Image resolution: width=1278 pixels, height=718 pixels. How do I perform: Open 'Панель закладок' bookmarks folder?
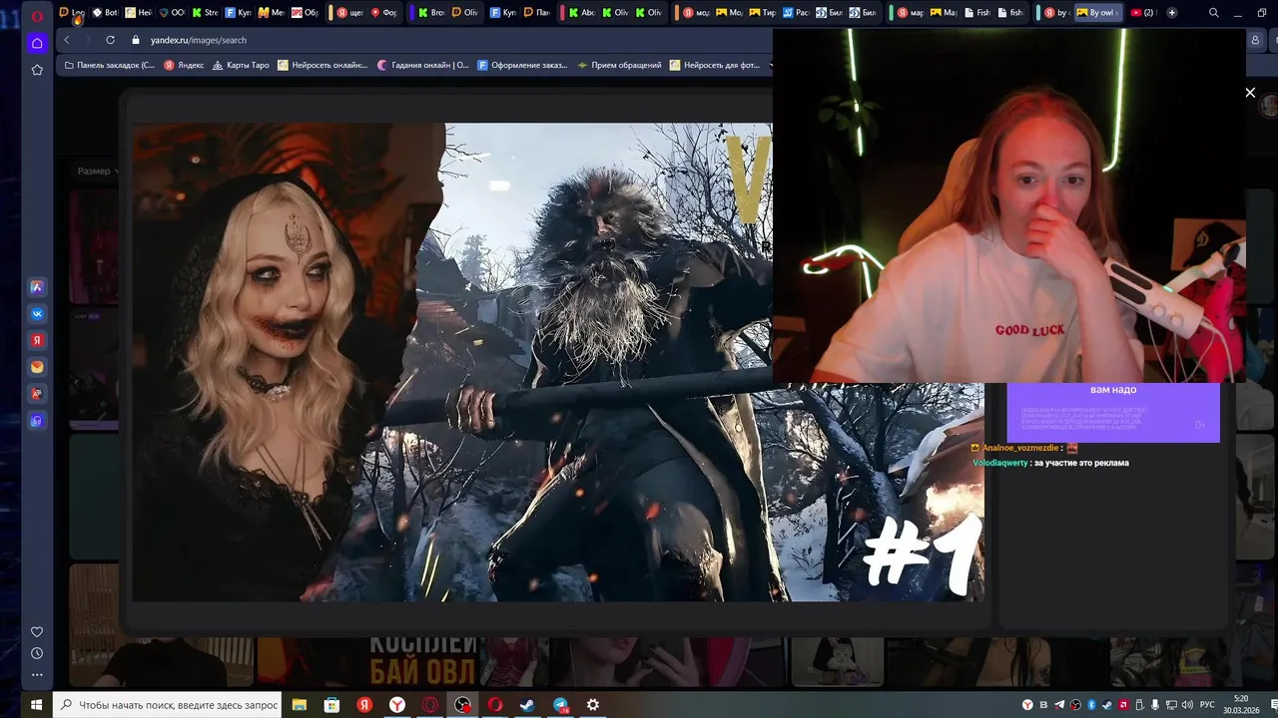click(110, 65)
